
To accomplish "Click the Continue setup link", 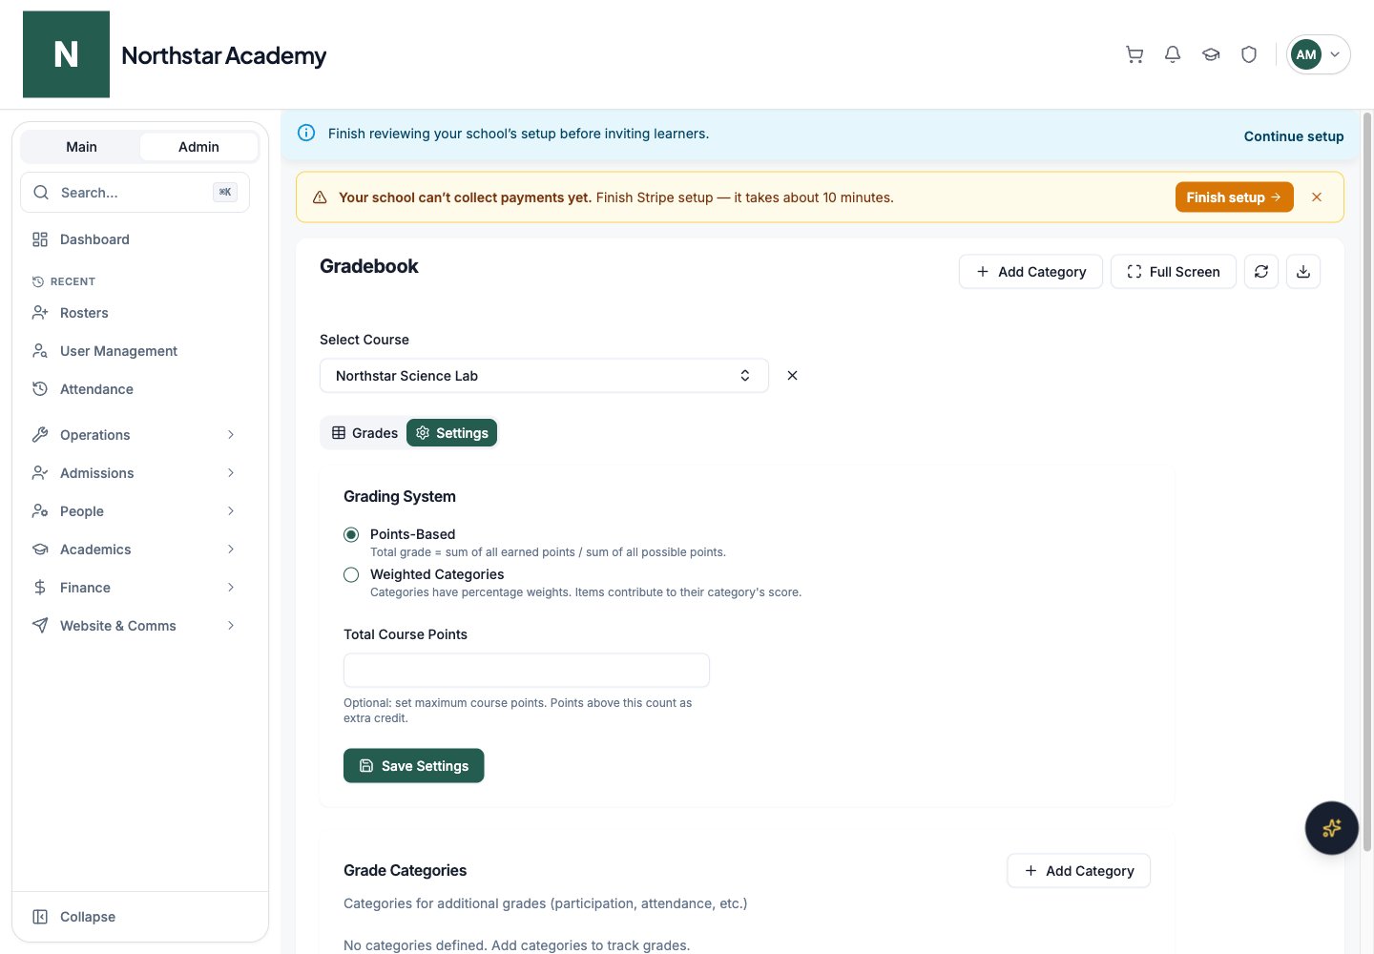I will pos(1294,136).
